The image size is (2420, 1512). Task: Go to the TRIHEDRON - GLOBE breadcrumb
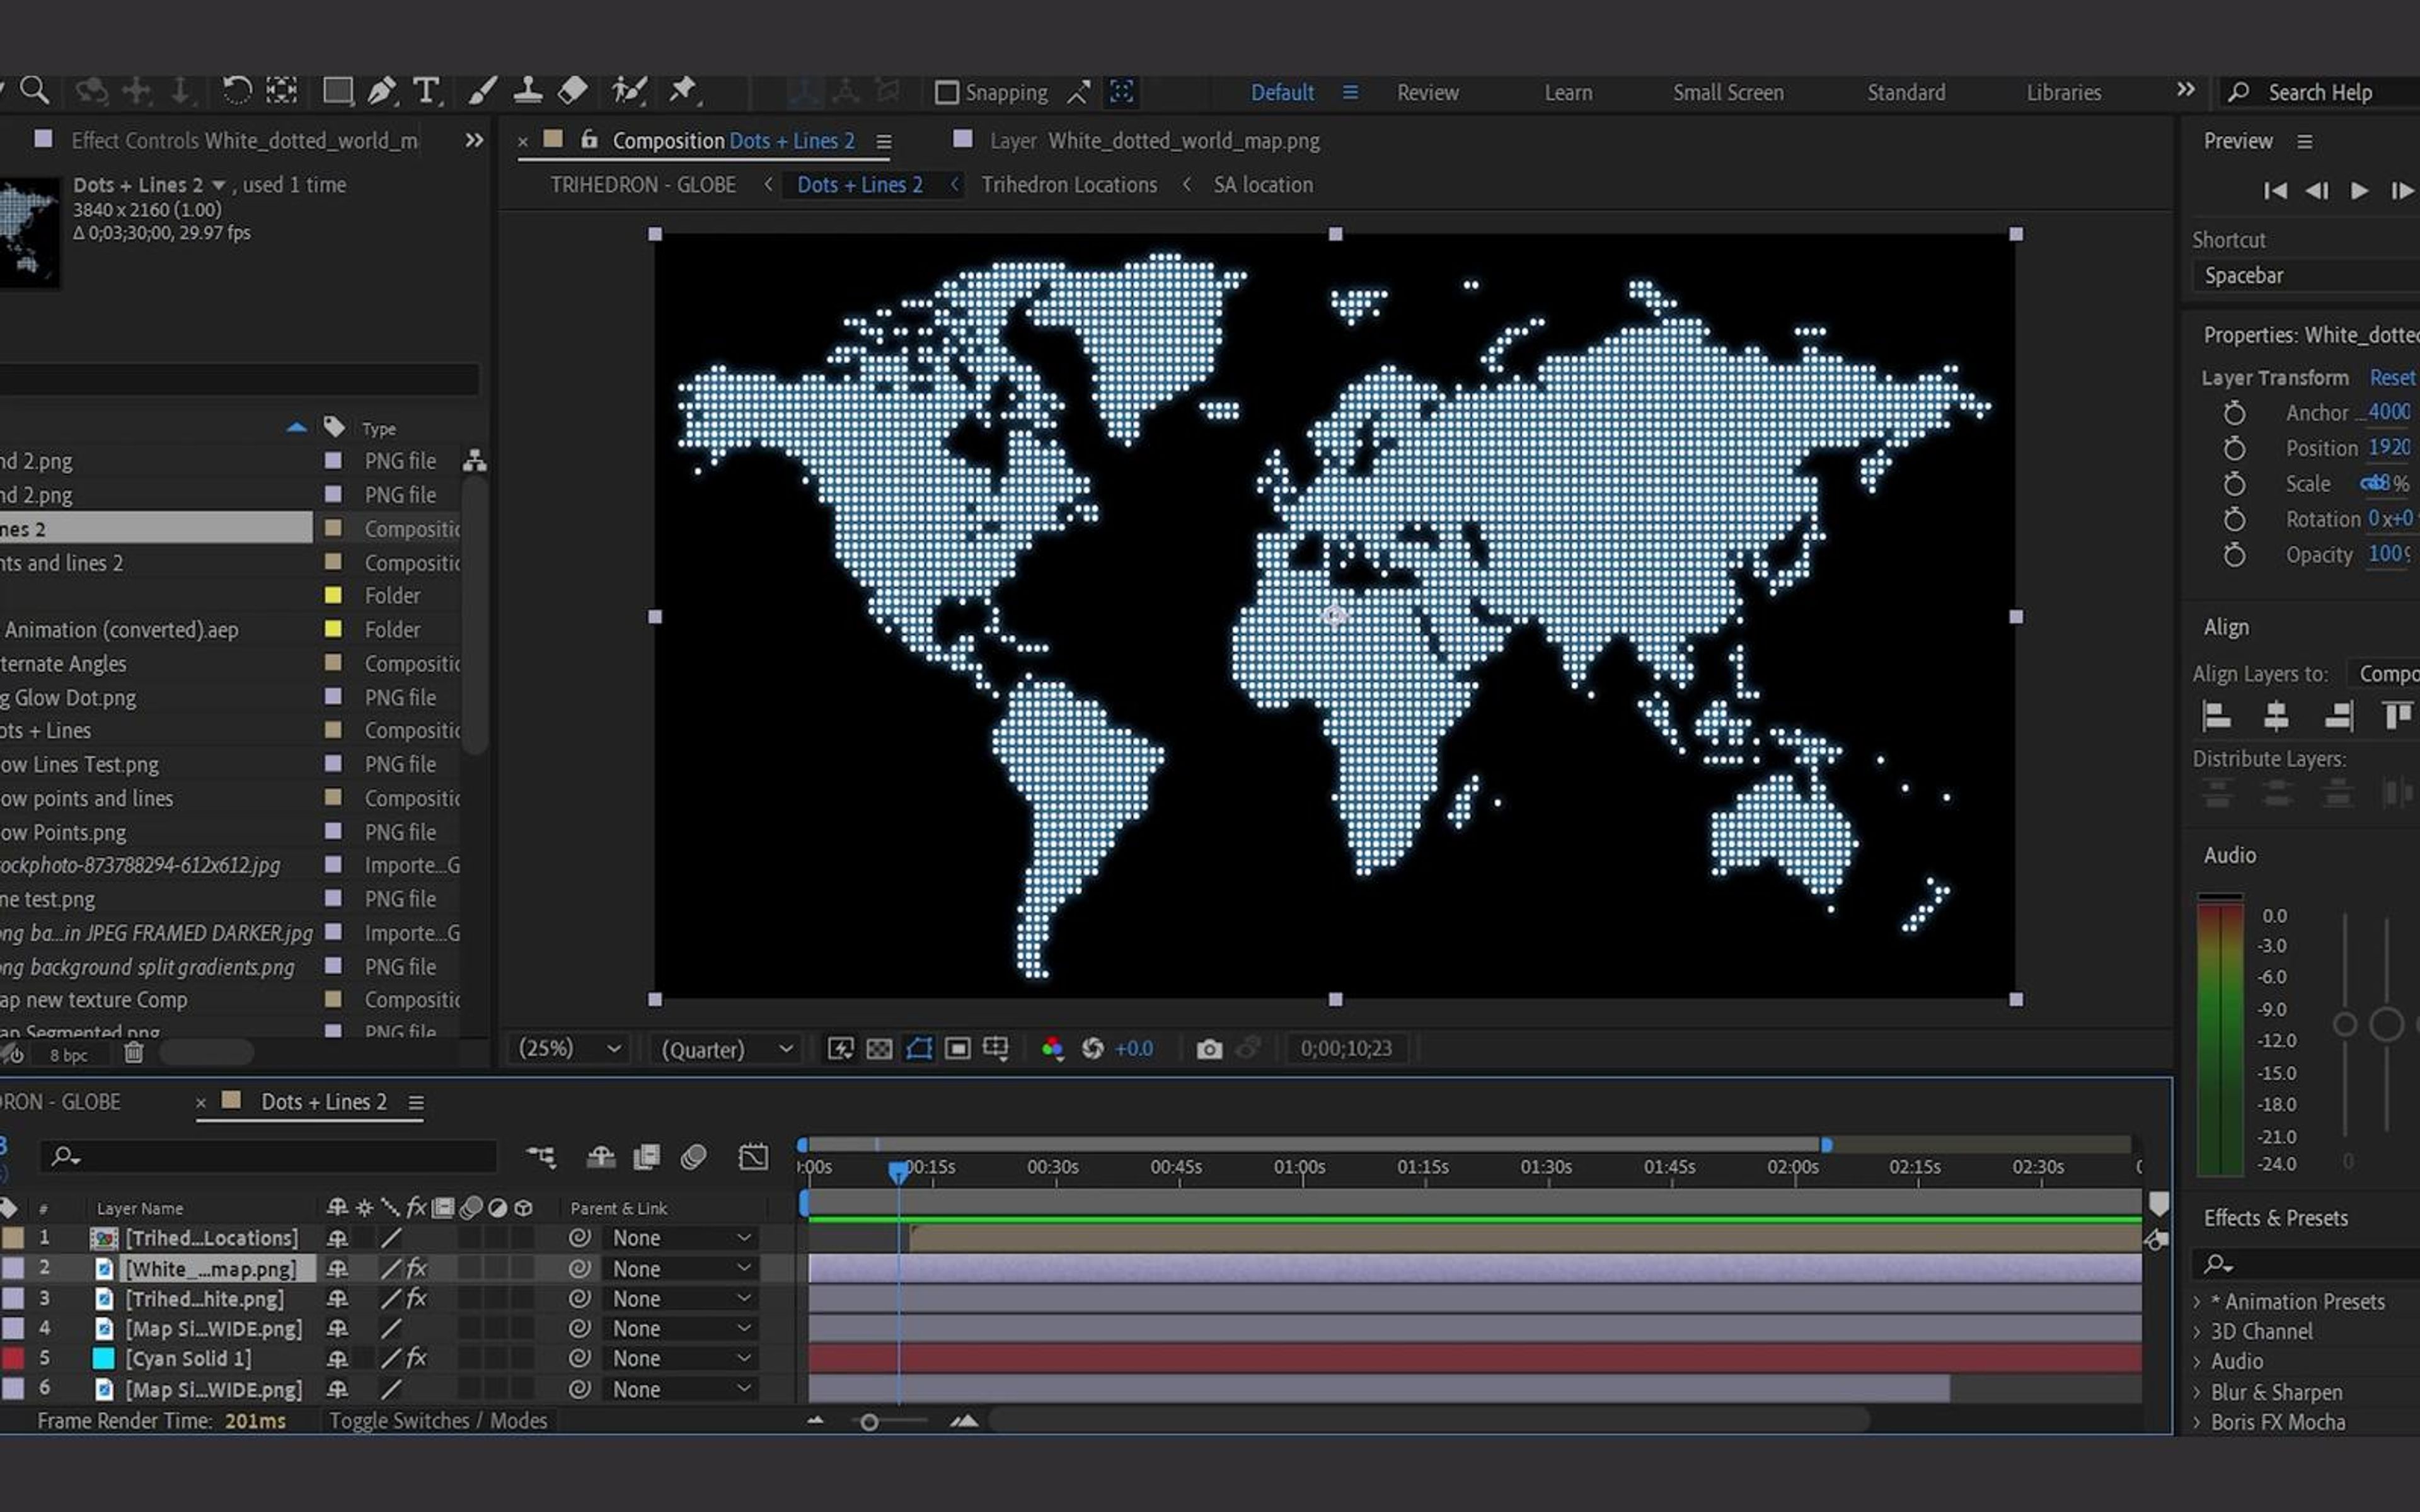pyautogui.click(x=643, y=185)
